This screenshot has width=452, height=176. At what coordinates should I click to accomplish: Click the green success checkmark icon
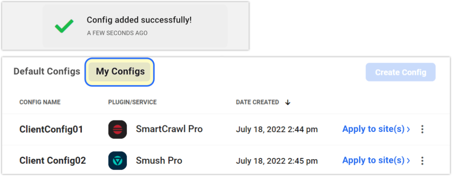[65, 27]
